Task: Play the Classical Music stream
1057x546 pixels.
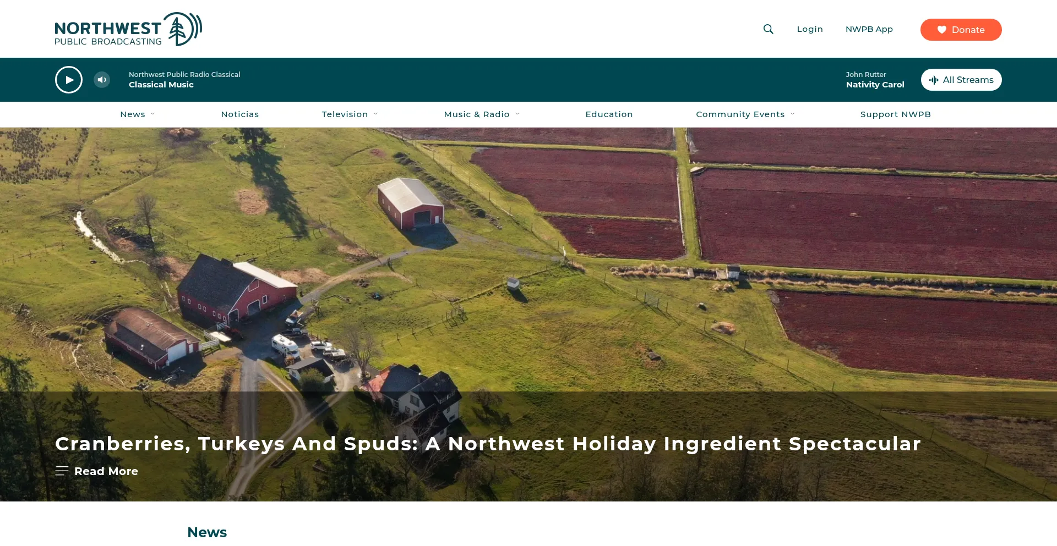Action: pyautogui.click(x=69, y=80)
